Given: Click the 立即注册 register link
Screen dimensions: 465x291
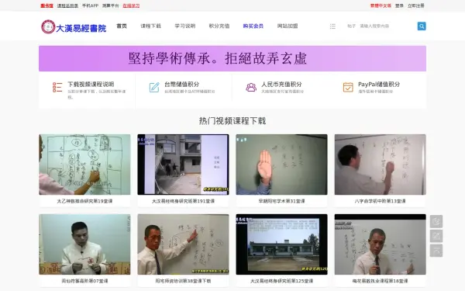Looking at the screenshot, I should (x=415, y=5).
